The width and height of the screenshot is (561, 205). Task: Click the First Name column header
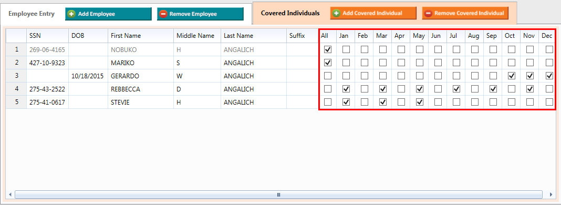point(141,36)
